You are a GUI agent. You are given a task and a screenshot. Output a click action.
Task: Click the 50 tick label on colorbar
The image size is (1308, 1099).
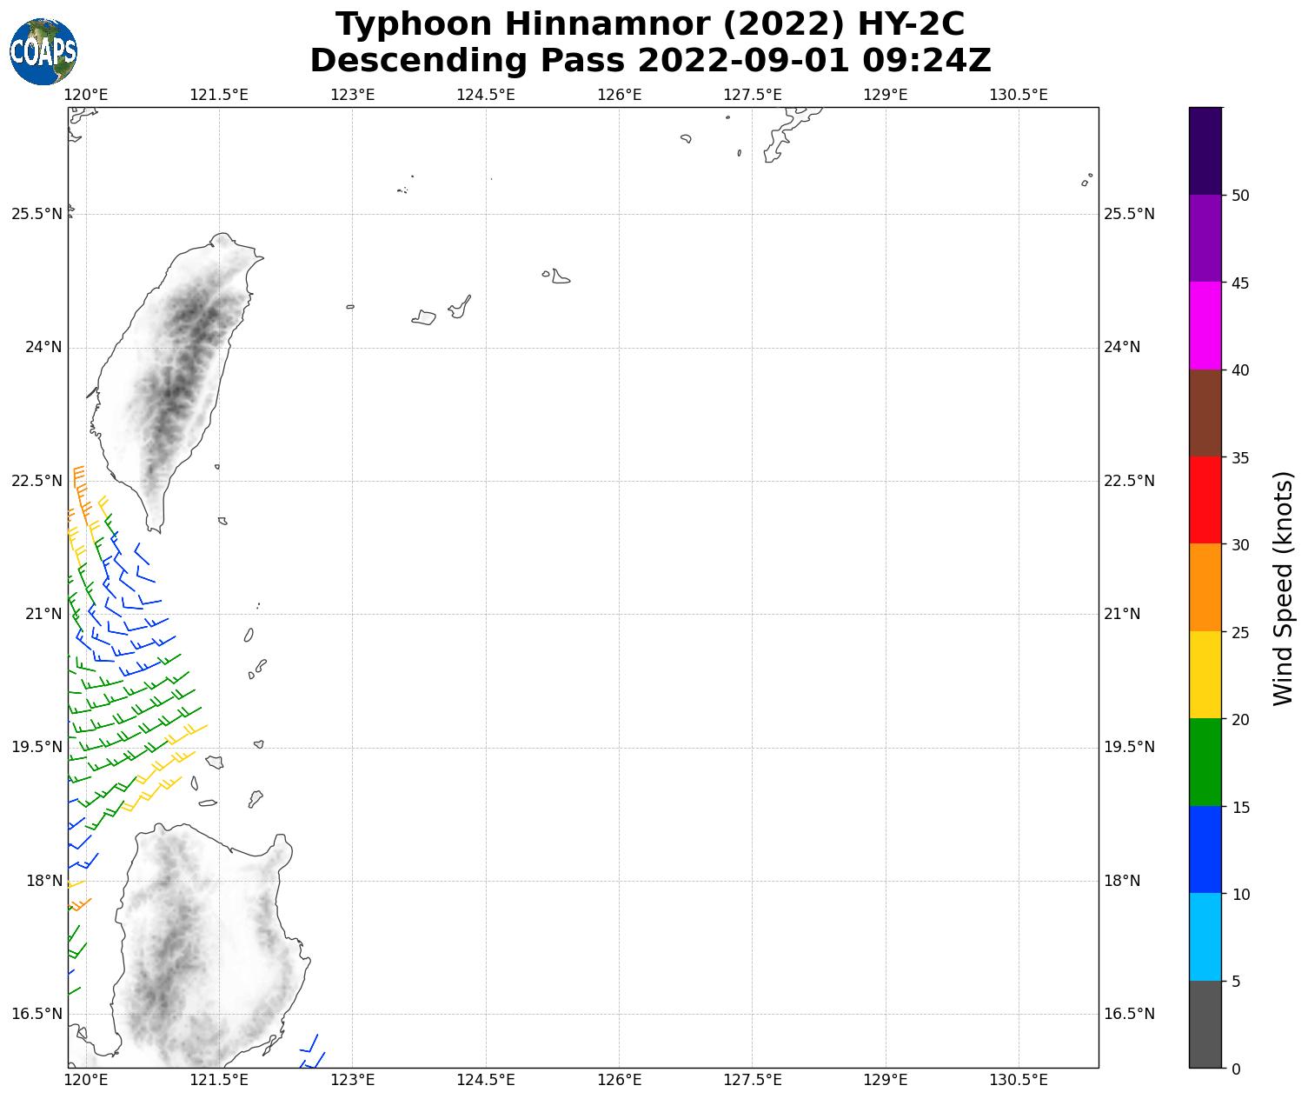point(1240,195)
